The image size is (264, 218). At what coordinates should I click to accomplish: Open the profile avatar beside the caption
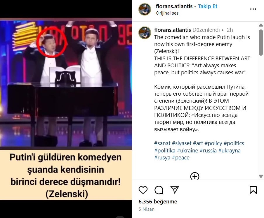(145, 33)
